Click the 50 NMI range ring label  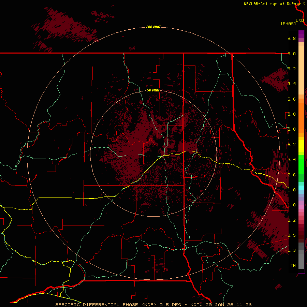coord(153,90)
